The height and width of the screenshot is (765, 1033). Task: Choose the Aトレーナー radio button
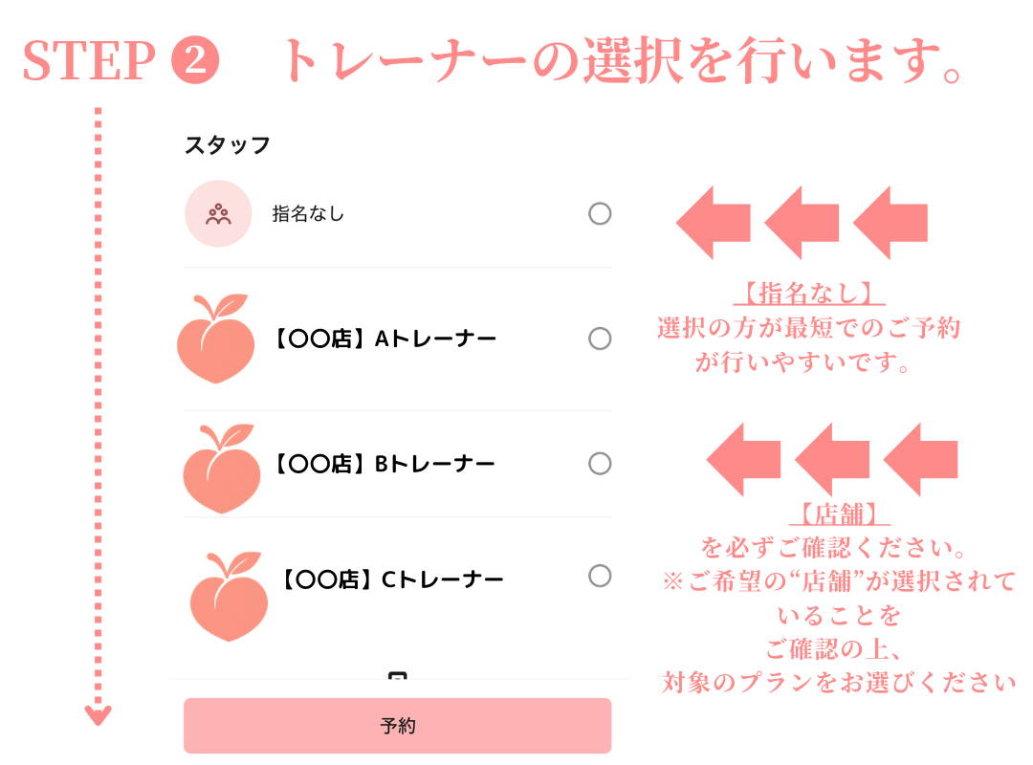click(600, 339)
